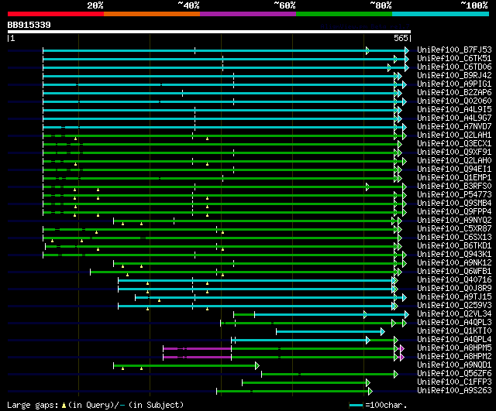Select the UniRef100_A9S263 label
496x411 pixels.
point(454,391)
